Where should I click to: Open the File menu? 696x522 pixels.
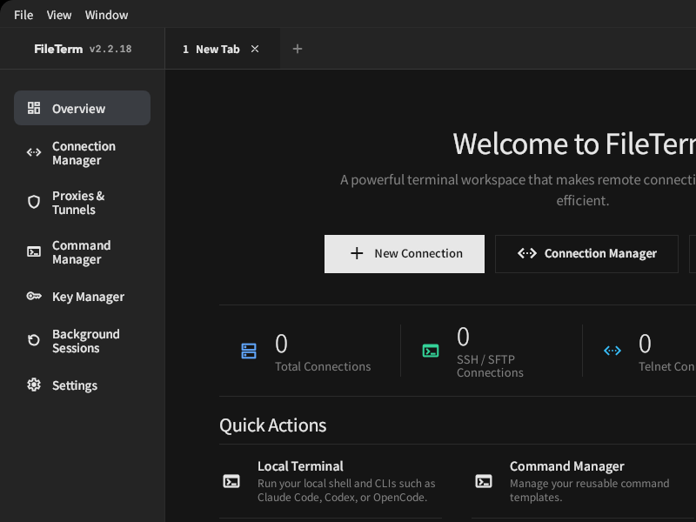coord(23,15)
